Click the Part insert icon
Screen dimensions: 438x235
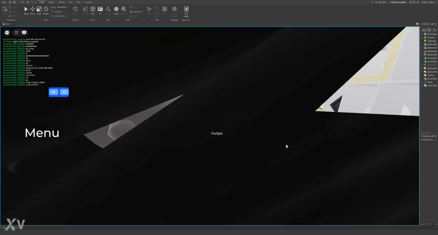point(93,9)
